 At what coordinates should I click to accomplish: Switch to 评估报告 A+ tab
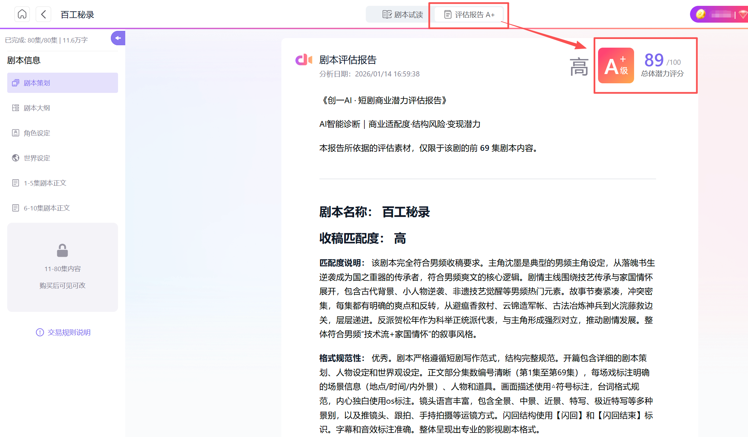(469, 14)
